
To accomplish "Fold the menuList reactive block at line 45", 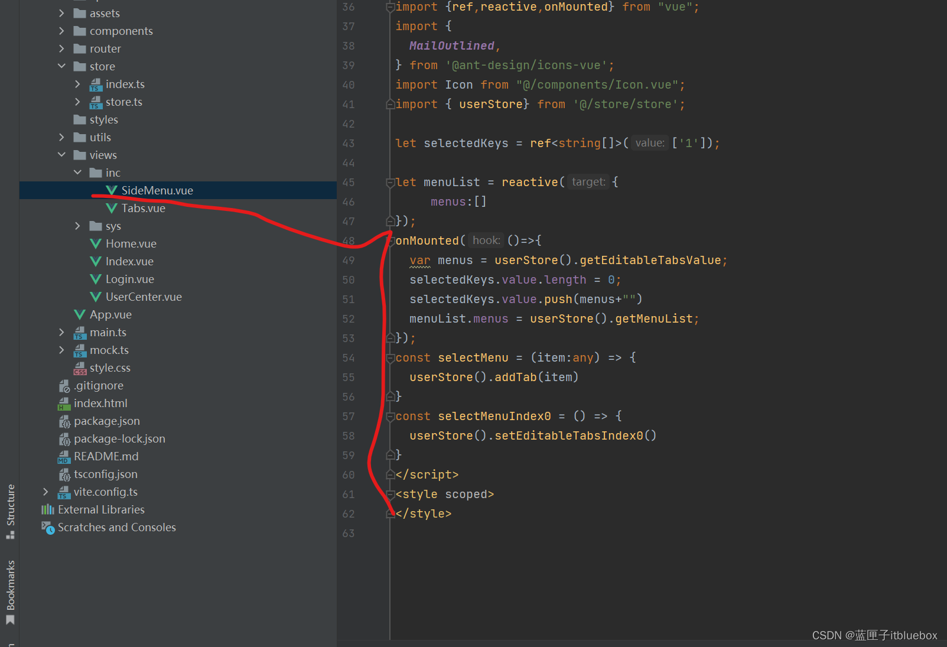I will [390, 183].
